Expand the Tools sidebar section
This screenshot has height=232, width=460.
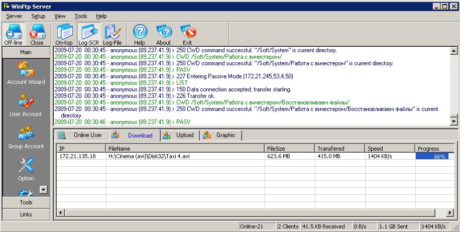[26, 202]
